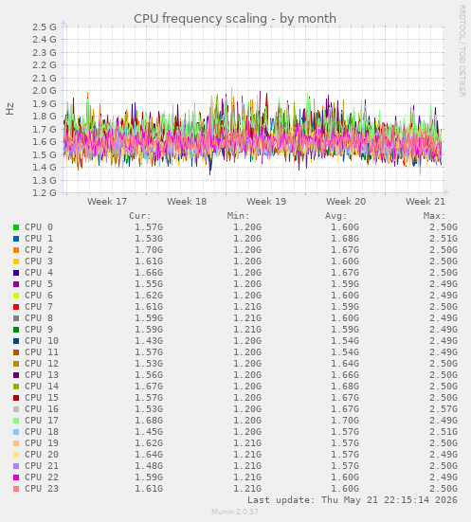The width and height of the screenshot is (471, 522).
Task: Click the 'Munin 2.0.57' footer text
Action: (235, 512)
